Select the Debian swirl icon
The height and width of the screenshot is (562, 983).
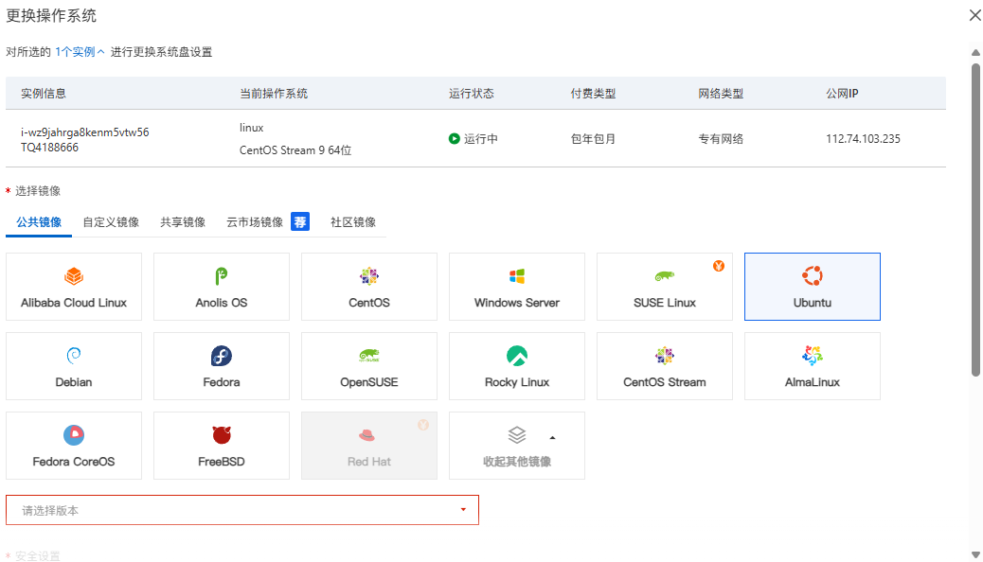74,355
